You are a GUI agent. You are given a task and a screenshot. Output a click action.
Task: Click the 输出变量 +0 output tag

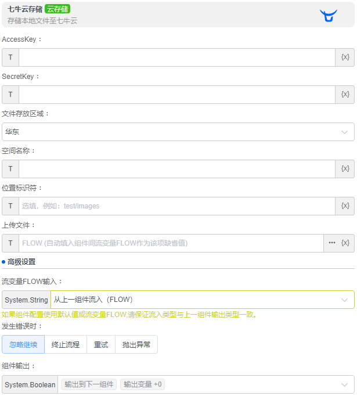(x=142, y=384)
